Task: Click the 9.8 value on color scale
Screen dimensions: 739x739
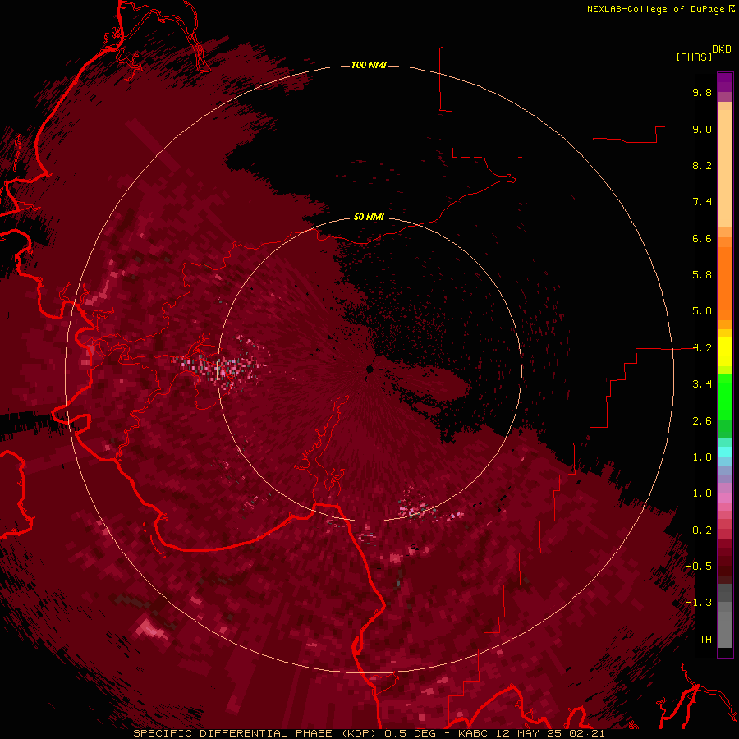Action: 702,92
